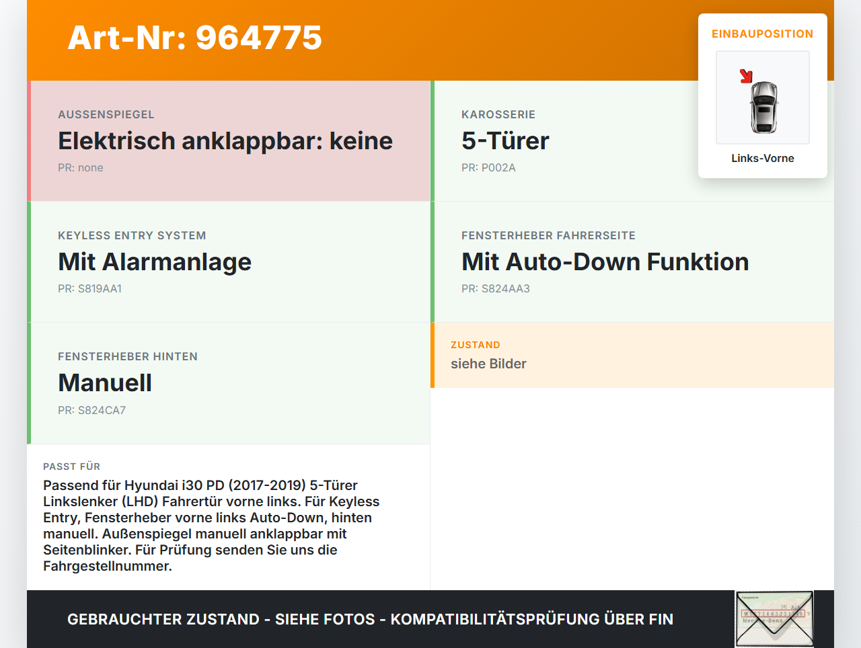
Task: Select the Keyless Entry System card
Action: [229, 261]
